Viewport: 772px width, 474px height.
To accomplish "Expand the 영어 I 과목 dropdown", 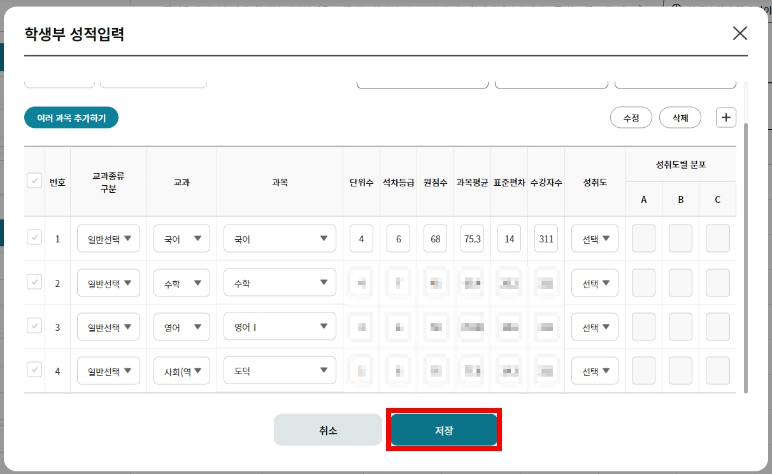I will [x=280, y=327].
